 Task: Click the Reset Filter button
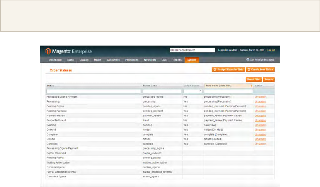pyautogui.click(x=254, y=79)
